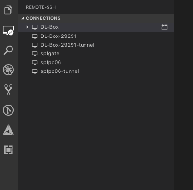
Task: Open the GitLens circular activity icon
Action: (8, 110)
